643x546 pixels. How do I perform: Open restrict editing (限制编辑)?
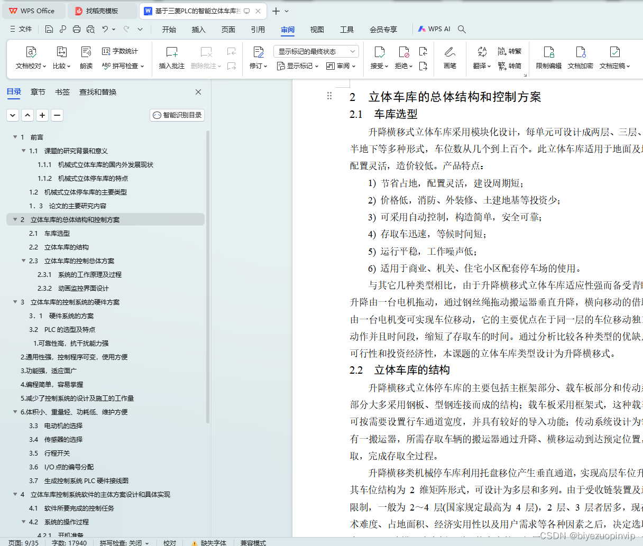[549, 58]
